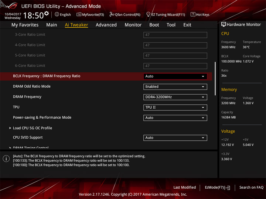Select the DRAM Frequency label
Screen dimensions: 266x199
click(27, 97)
